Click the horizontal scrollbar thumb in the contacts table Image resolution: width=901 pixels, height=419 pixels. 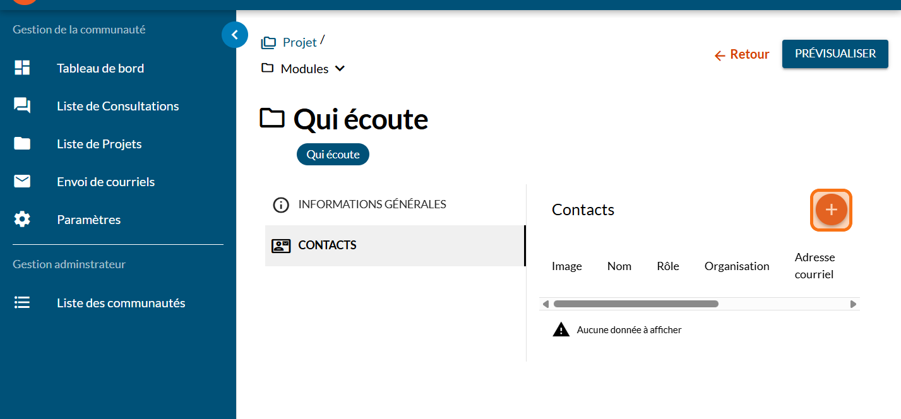(636, 304)
